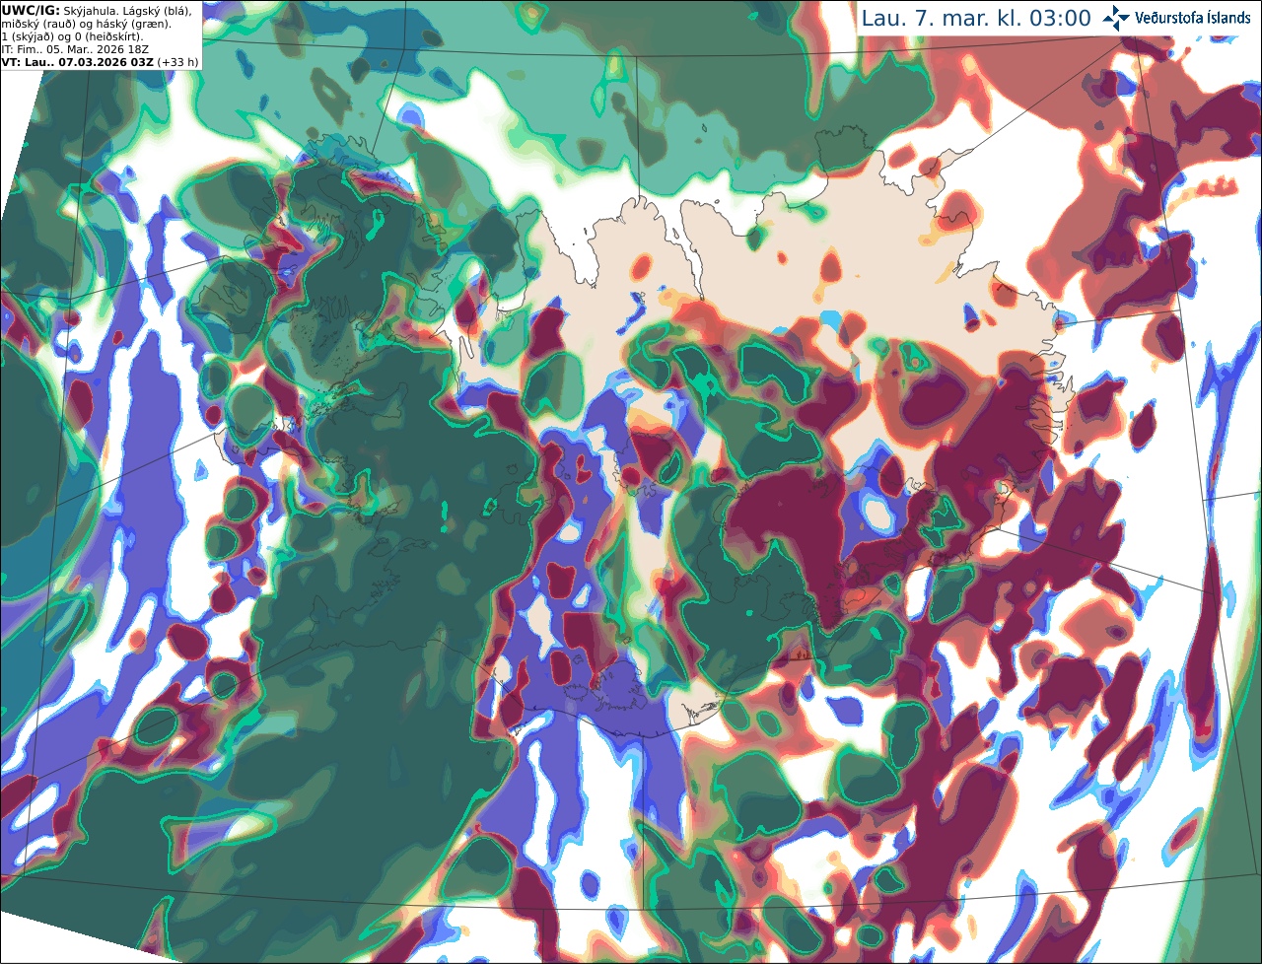Click the 'VT: Lau.. 07.03.2026 03Z' line
This screenshot has height=964, width=1262.
77,61
